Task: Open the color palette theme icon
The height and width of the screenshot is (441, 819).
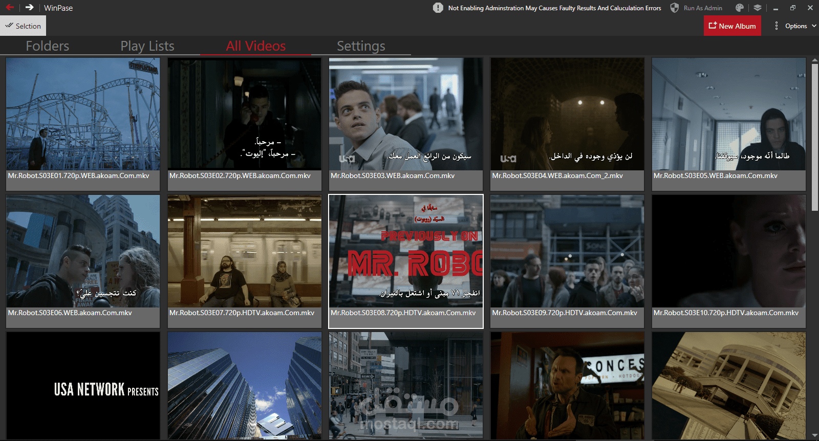Action: (x=740, y=8)
